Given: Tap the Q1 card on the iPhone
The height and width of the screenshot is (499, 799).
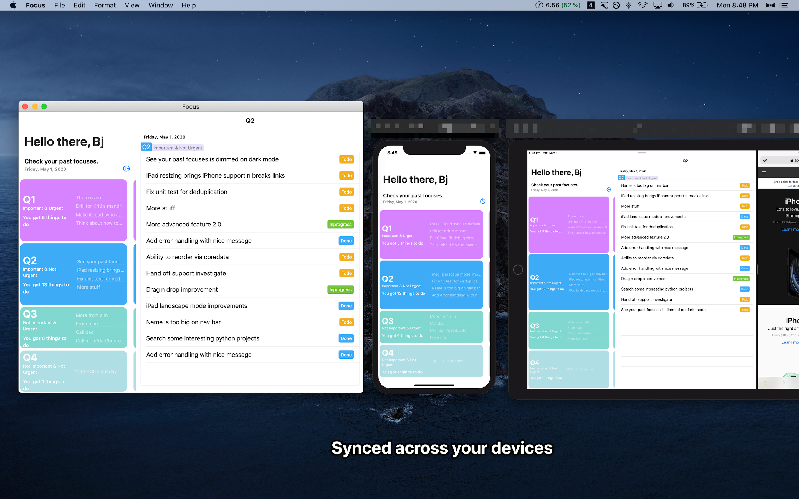Looking at the screenshot, I should 431,235.
